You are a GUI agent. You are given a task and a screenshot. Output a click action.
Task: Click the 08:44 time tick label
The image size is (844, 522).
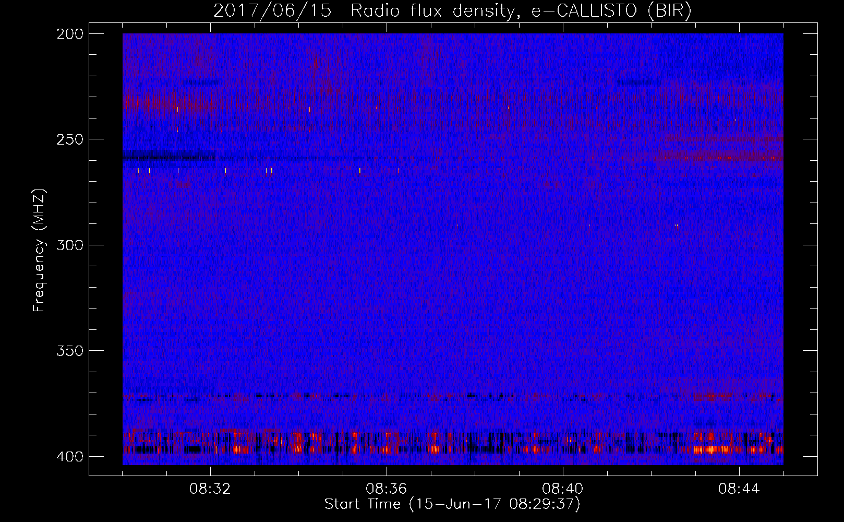[x=739, y=489]
